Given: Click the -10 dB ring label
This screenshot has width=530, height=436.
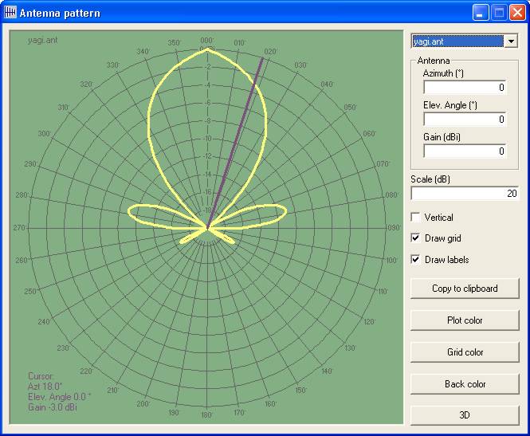Looking at the screenshot, I should [x=208, y=138].
